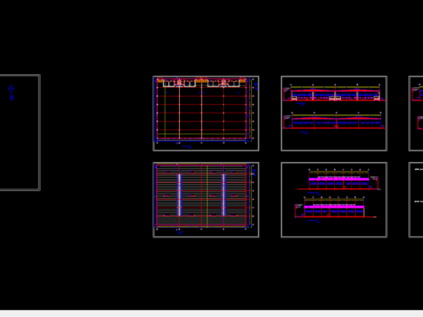Viewport: 423px width, 317px height.
Task: Click the right white ridge strip on roof plan
Action: [x=224, y=195]
